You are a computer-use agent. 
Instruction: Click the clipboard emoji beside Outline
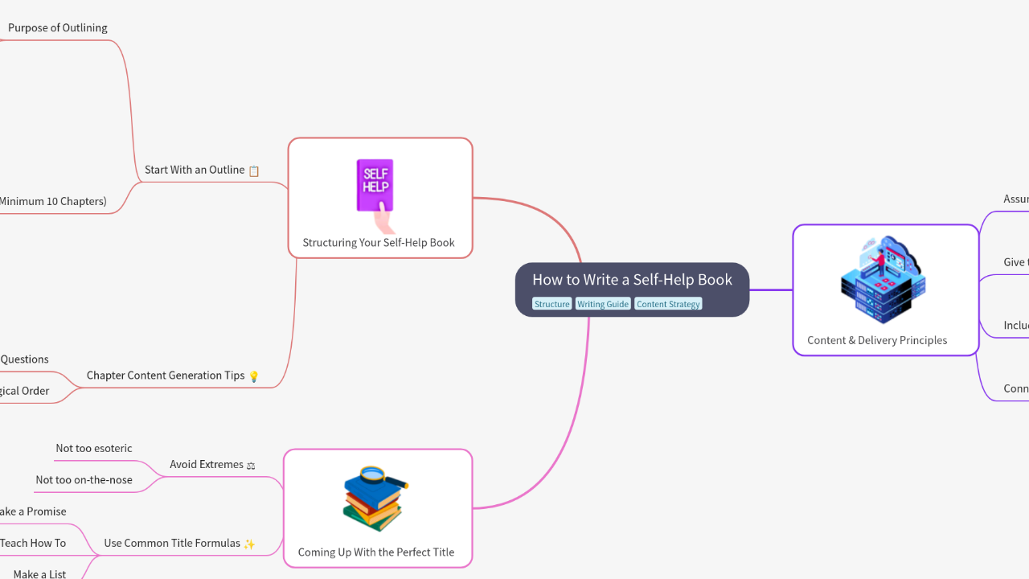pos(254,170)
